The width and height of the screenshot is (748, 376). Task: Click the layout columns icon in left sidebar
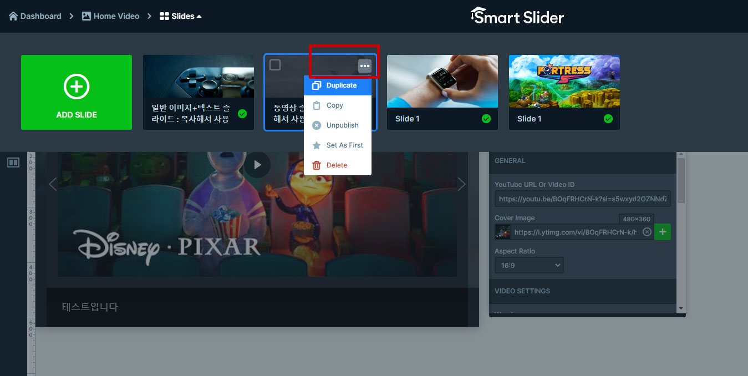coord(13,162)
